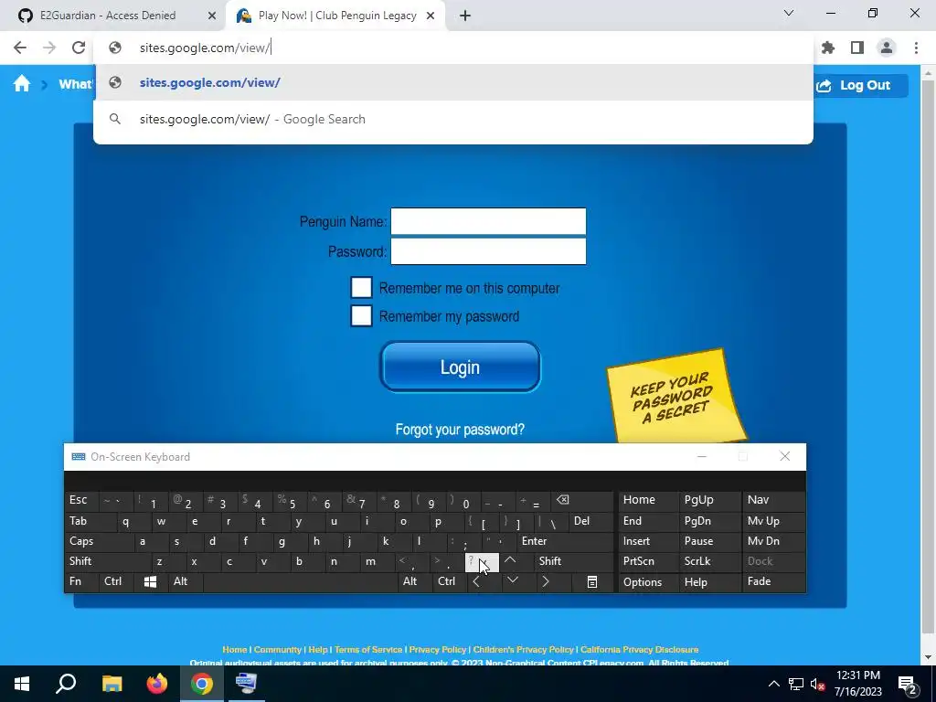Open Firefox from taskbar

pyautogui.click(x=157, y=684)
